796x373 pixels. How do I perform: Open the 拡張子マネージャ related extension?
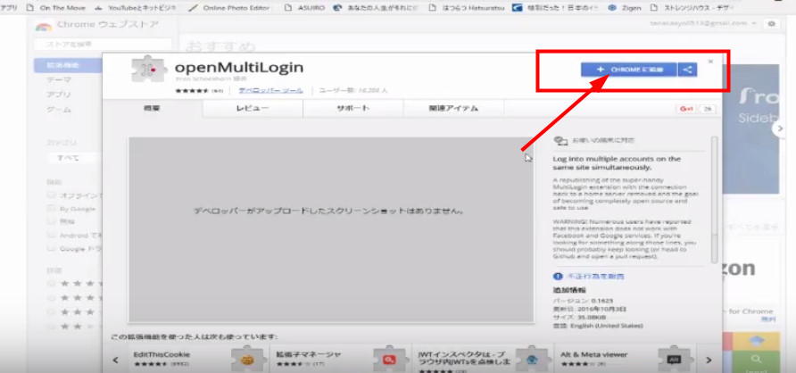click(339, 359)
